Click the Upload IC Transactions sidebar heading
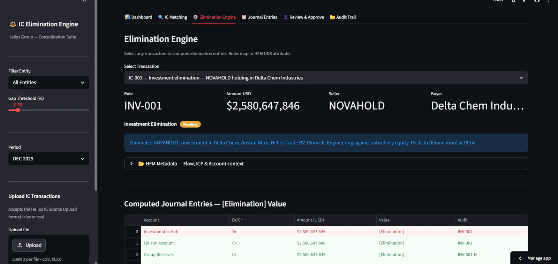The image size is (558, 264). 34,196
